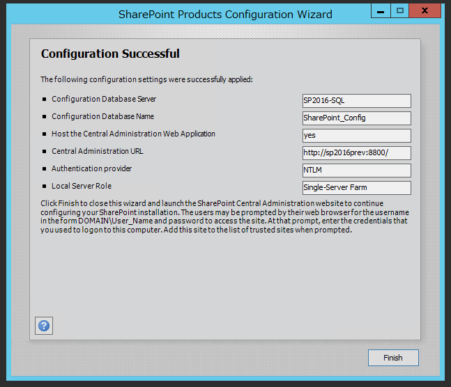Click the 'Authentication provider' label
The height and width of the screenshot is (387, 451).
click(x=91, y=168)
